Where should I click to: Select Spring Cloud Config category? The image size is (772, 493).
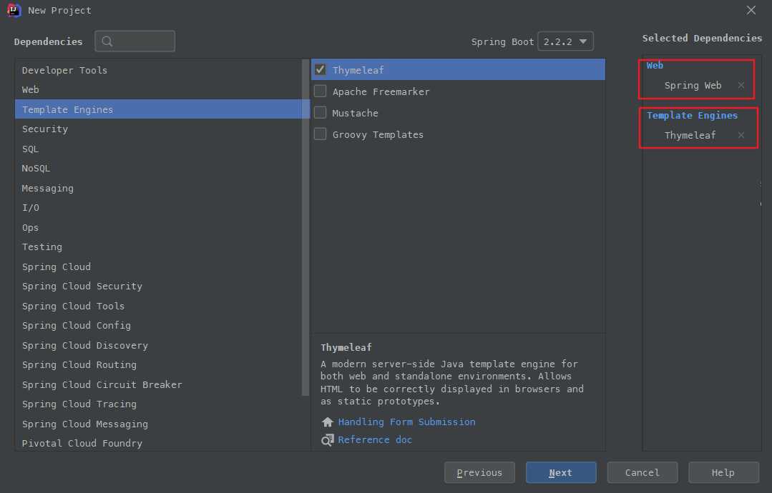[159, 325]
